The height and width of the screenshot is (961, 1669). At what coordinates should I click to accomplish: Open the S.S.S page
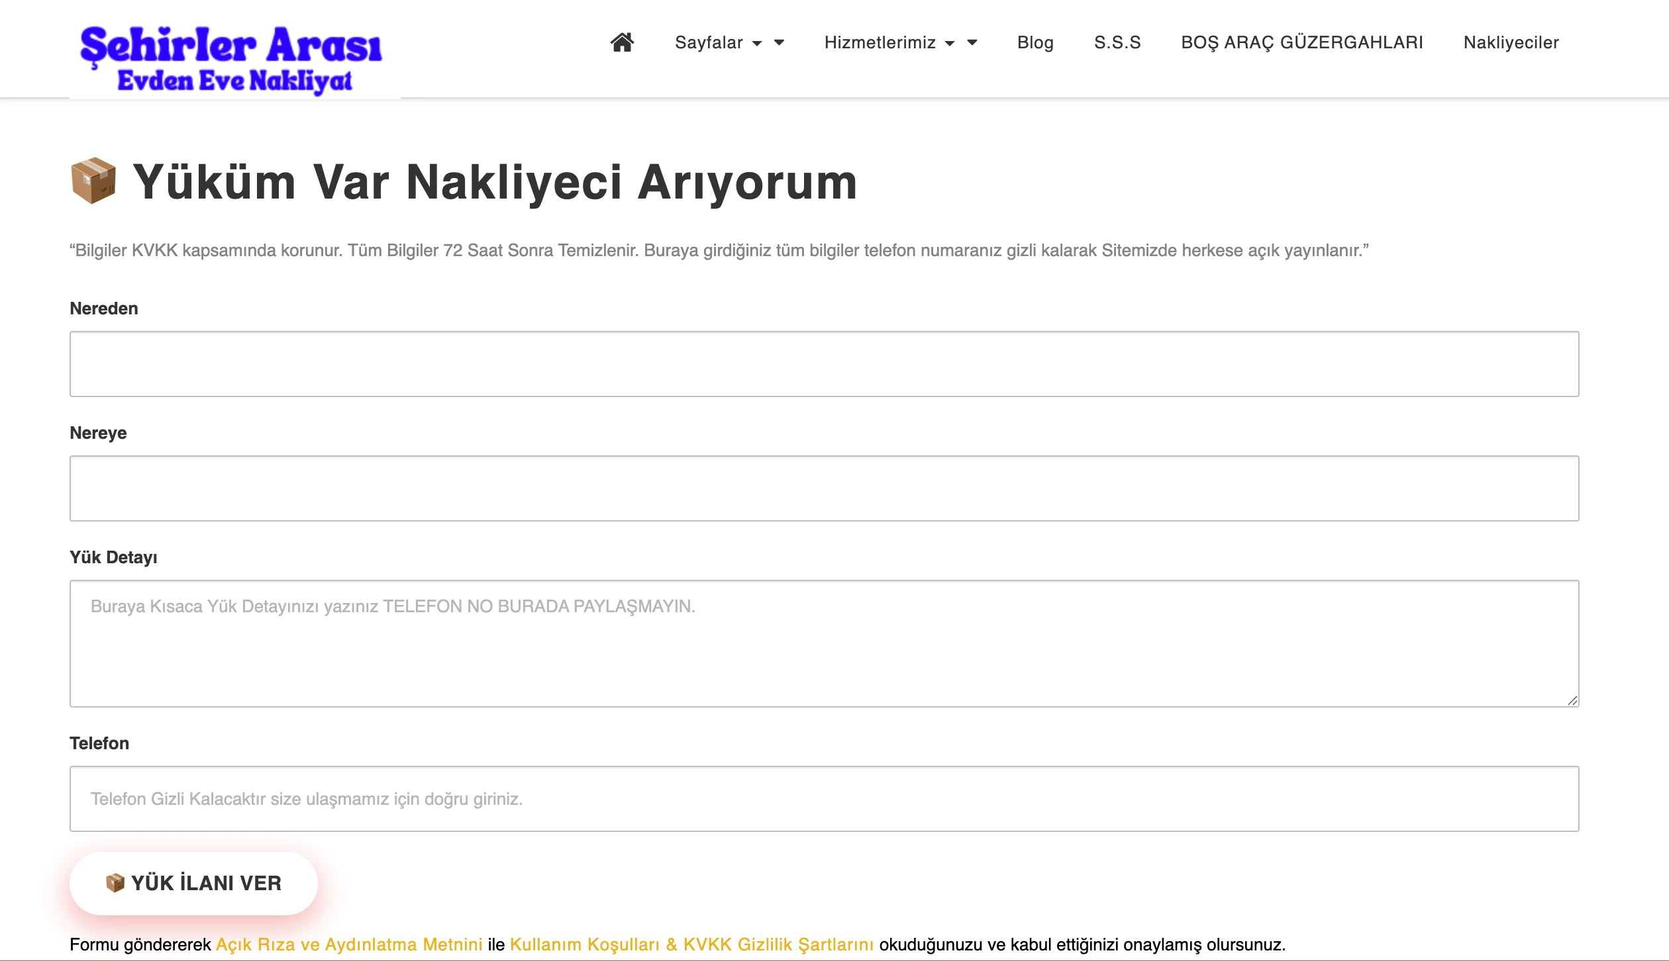[x=1117, y=43]
